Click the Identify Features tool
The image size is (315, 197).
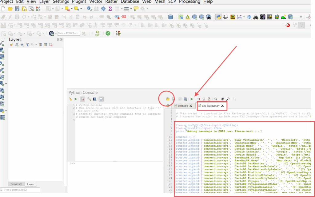[x=89, y=9]
